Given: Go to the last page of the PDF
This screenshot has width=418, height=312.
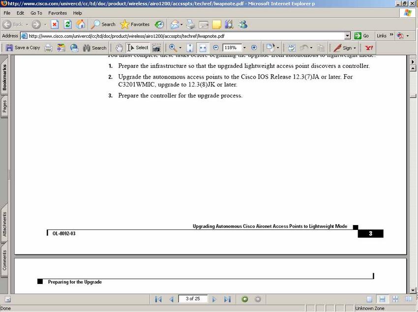Looking at the screenshot, I should [x=227, y=299].
